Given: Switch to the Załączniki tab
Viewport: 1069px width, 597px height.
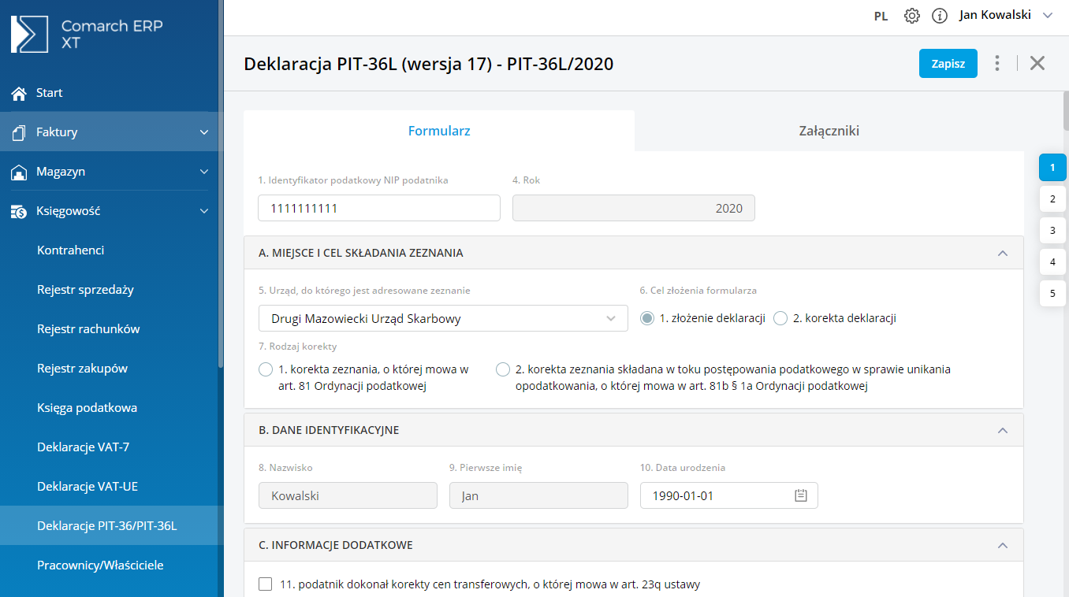Looking at the screenshot, I should (829, 131).
